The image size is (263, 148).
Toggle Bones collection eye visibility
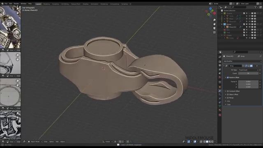(249, 24)
